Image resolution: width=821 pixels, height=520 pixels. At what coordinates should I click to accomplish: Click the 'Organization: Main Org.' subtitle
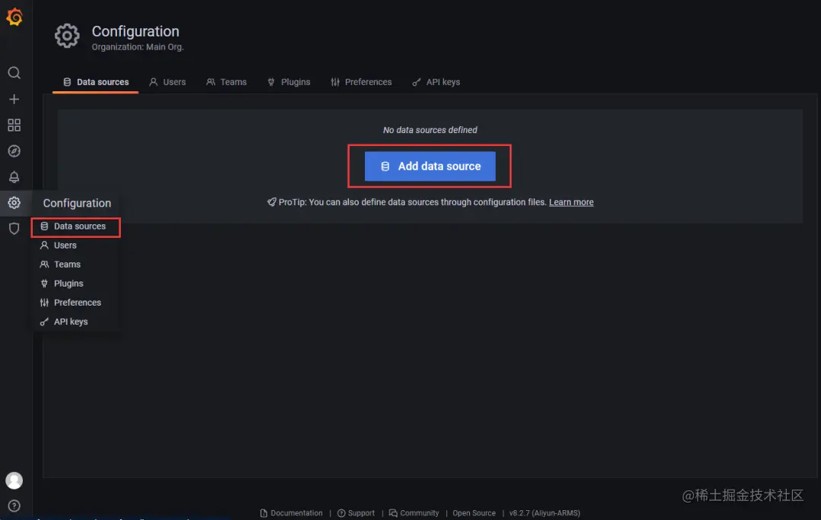138,47
